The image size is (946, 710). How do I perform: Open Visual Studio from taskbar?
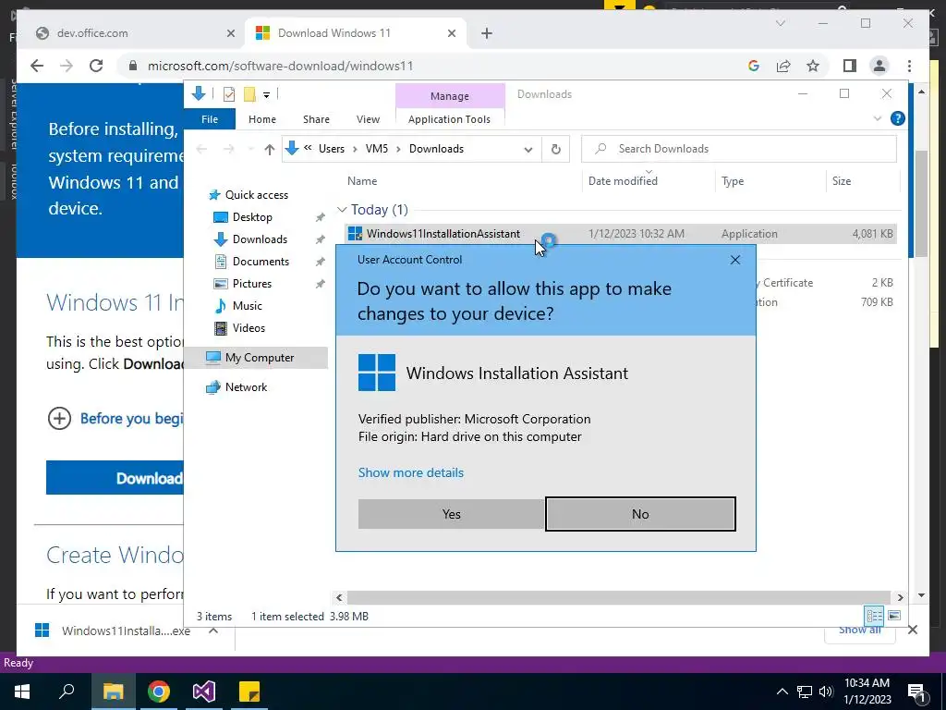click(204, 692)
